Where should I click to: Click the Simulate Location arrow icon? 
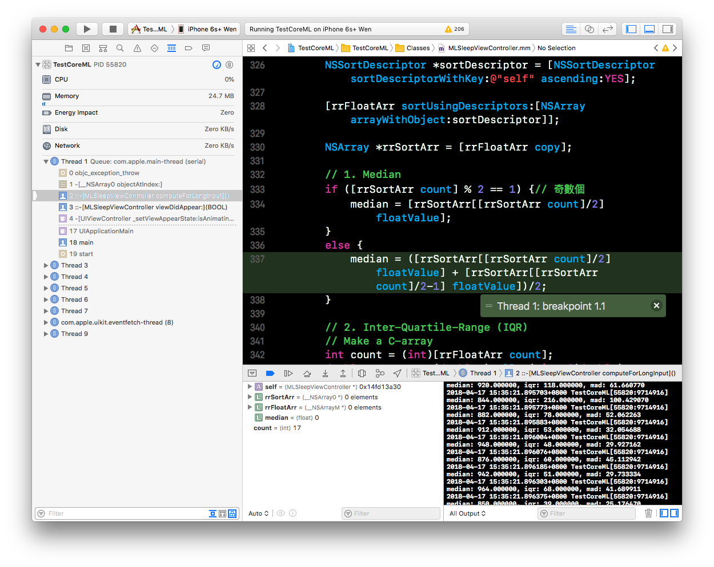tap(397, 373)
